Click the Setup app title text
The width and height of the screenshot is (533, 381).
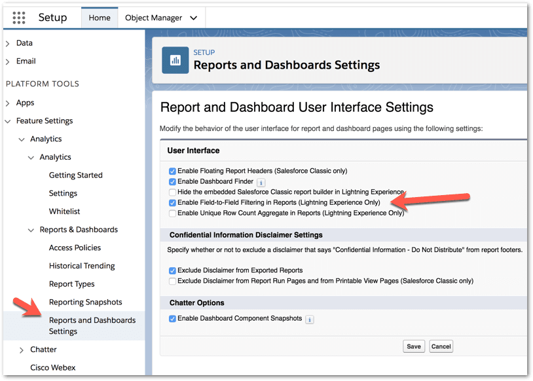tap(52, 17)
